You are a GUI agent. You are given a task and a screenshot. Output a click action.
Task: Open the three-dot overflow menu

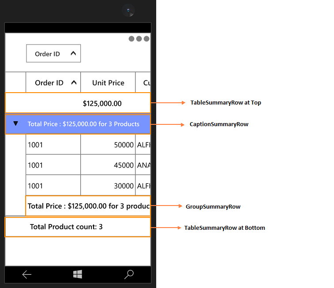[x=139, y=39]
